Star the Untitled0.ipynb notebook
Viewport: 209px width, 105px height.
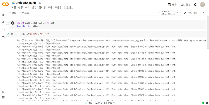tap(40, 3)
